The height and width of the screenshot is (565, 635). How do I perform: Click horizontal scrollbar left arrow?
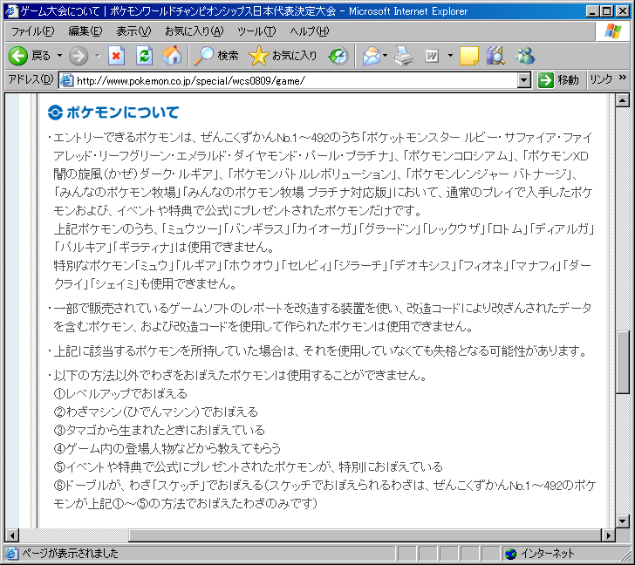(12, 535)
